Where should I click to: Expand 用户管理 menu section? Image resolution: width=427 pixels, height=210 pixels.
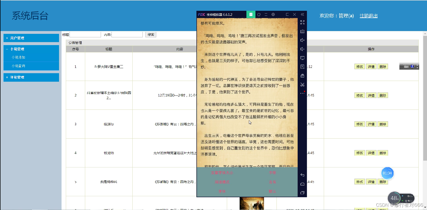(x=31, y=38)
